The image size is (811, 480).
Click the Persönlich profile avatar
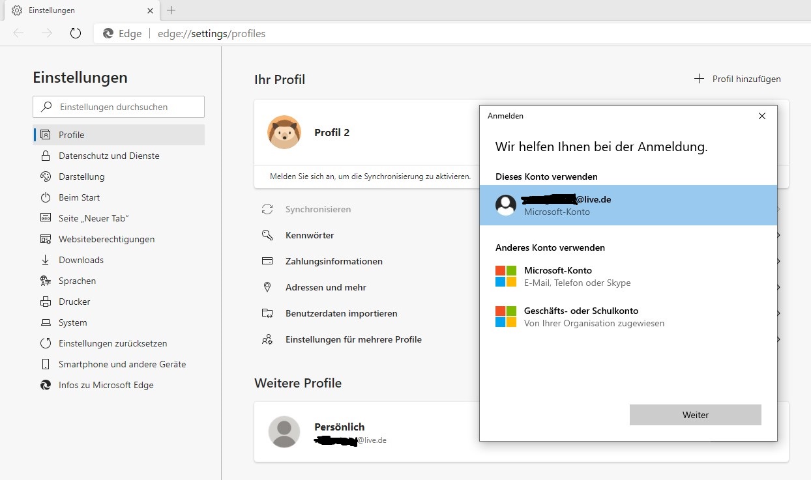(x=284, y=432)
